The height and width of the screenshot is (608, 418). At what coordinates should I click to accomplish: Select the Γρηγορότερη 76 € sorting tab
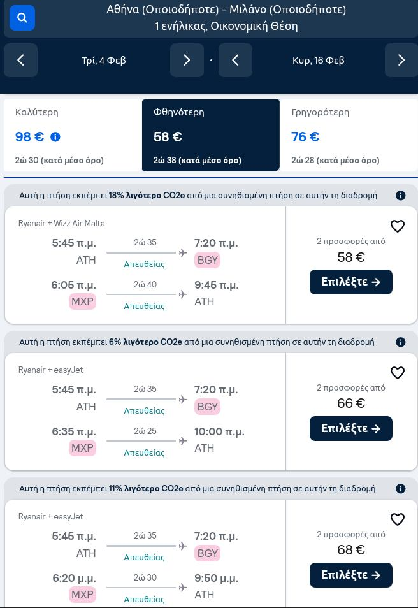pyautogui.click(x=349, y=135)
